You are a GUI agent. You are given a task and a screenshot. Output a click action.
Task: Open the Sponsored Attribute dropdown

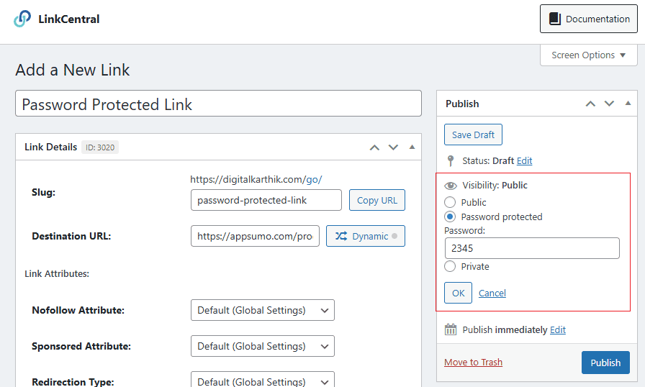(262, 346)
